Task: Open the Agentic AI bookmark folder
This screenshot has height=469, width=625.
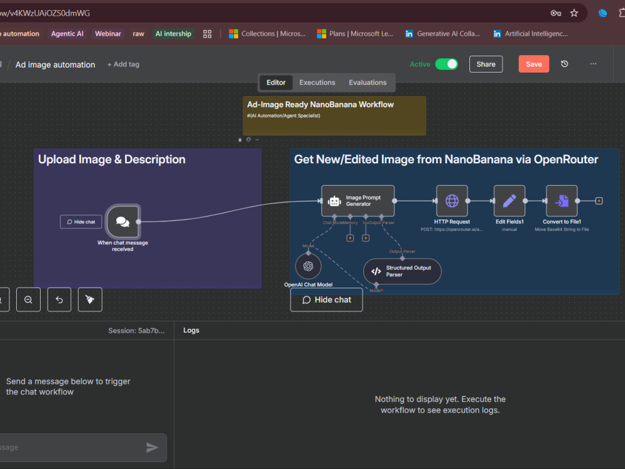Action: tap(67, 34)
